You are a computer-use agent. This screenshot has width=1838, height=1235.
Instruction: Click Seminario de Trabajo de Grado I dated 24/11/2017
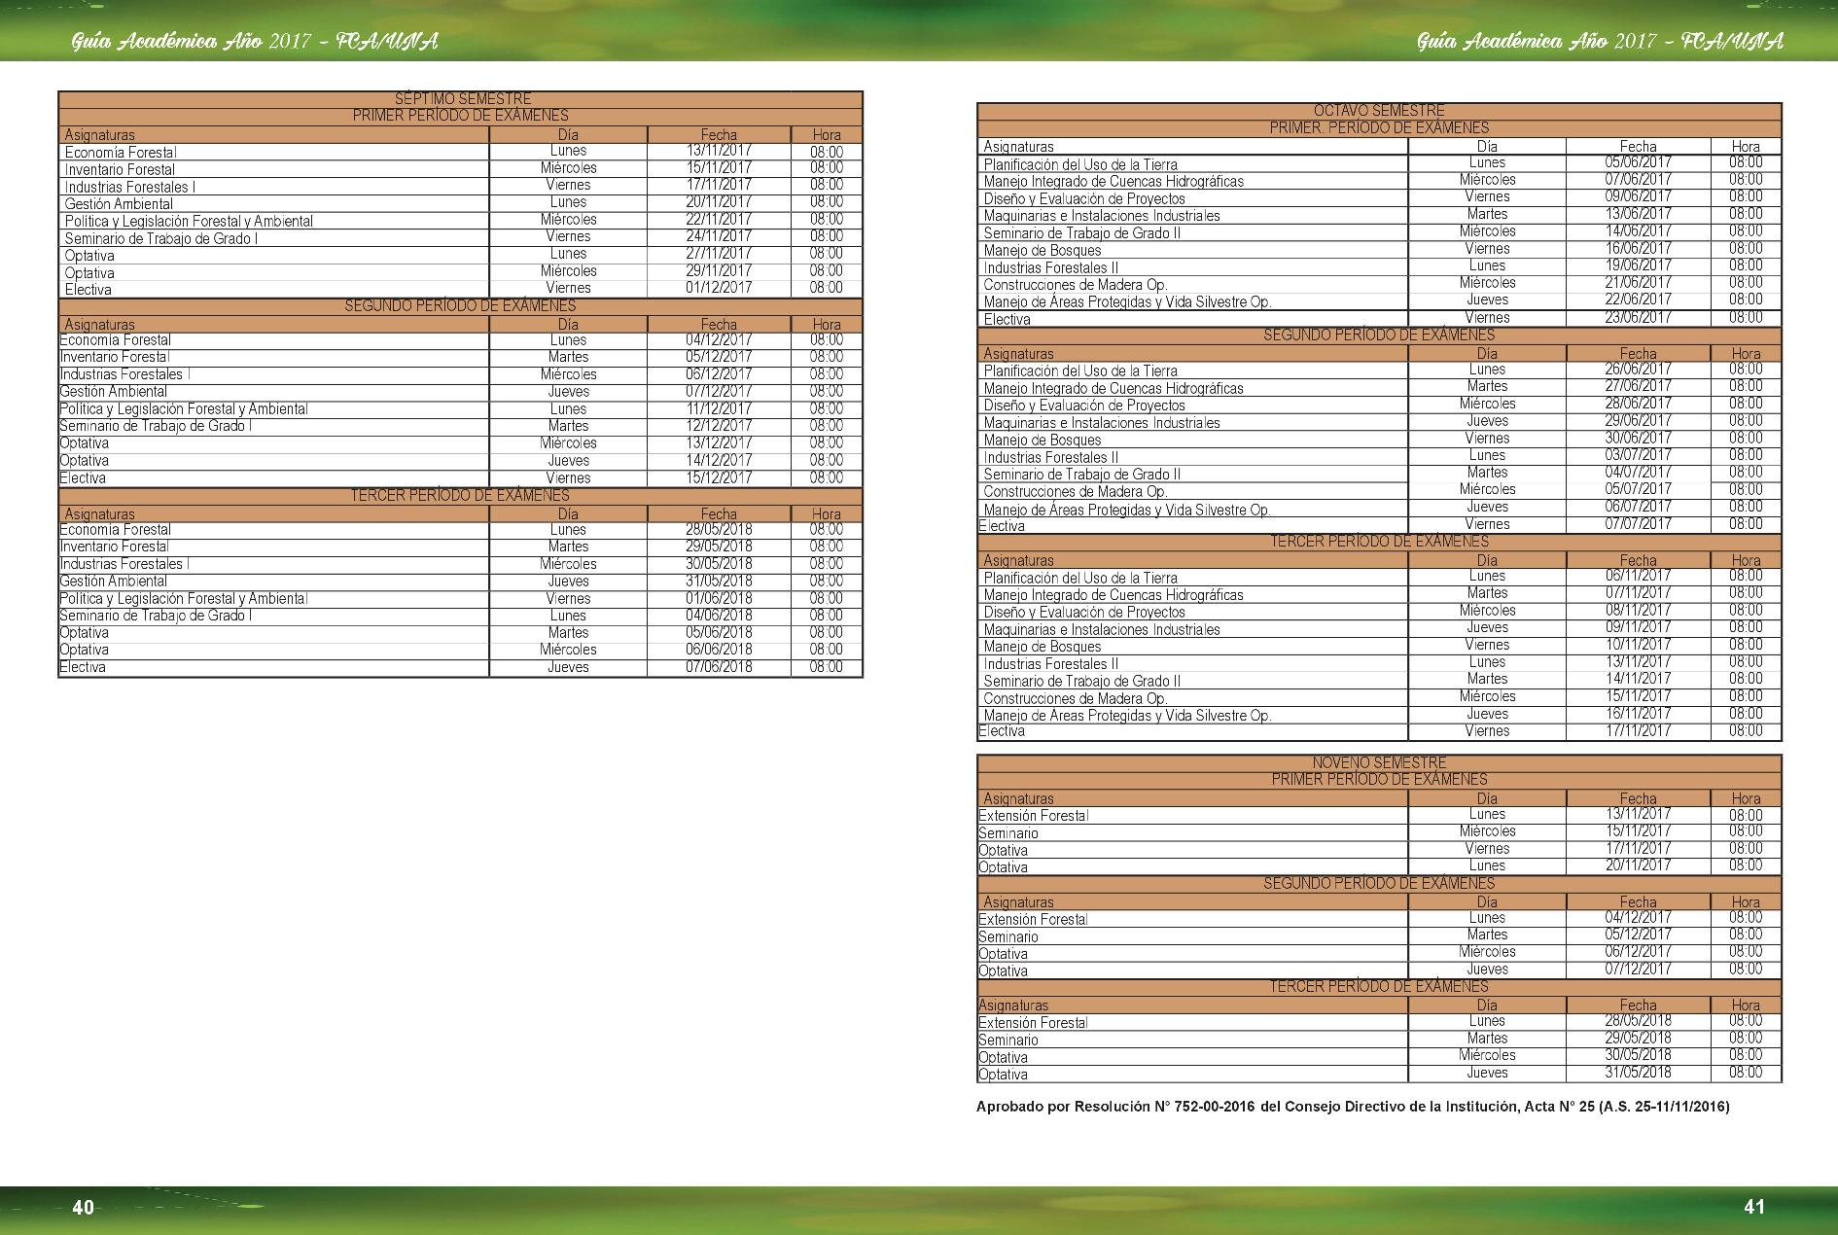click(161, 238)
